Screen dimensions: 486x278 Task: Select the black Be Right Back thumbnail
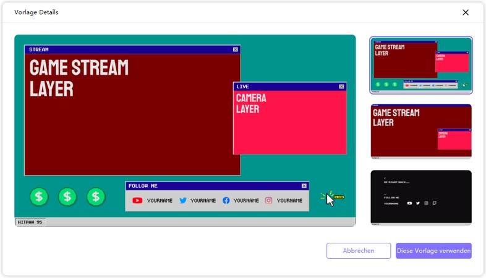(421, 197)
